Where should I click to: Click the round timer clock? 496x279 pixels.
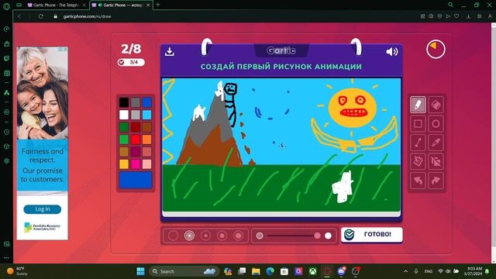tap(436, 49)
